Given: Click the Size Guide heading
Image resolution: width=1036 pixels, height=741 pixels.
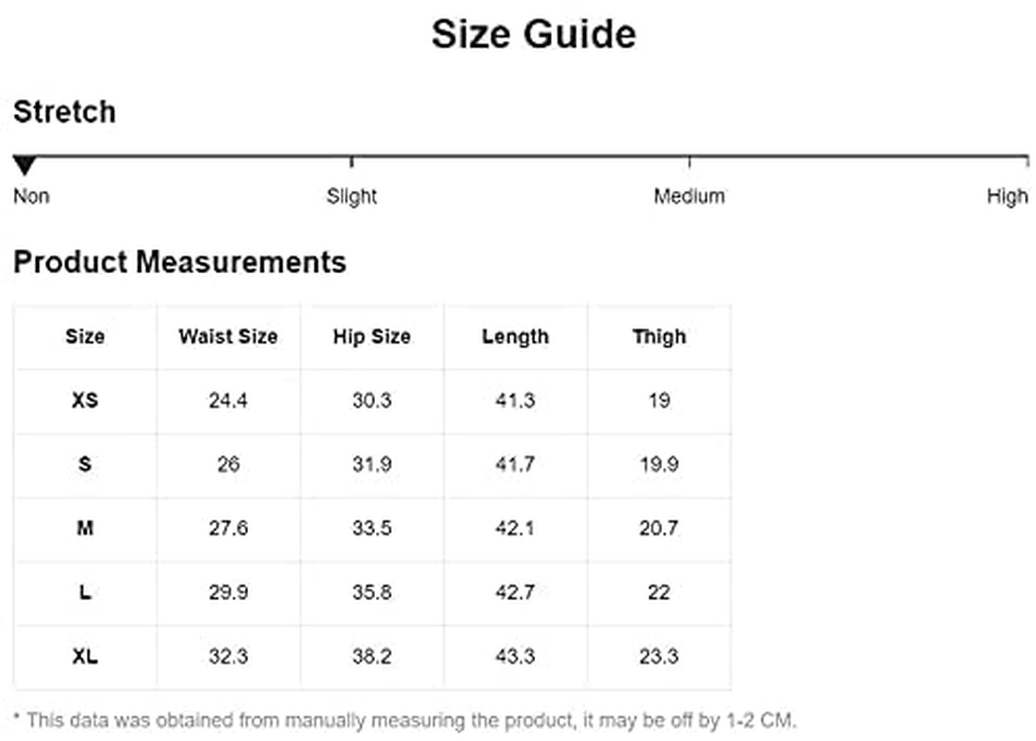Looking at the screenshot, I should 533,35.
